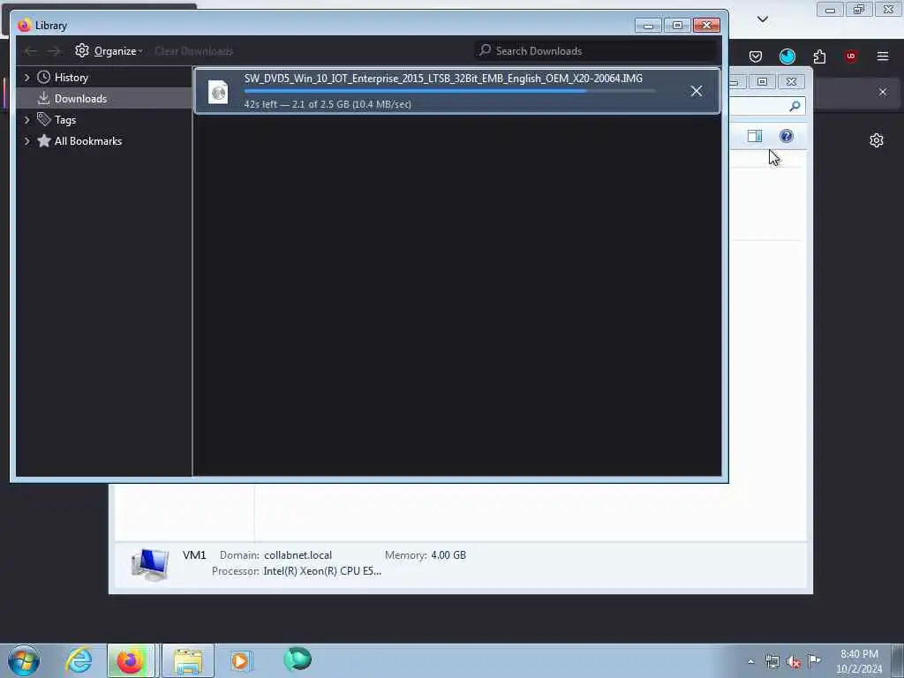Launch Internet Explorer from taskbar

[x=79, y=660]
